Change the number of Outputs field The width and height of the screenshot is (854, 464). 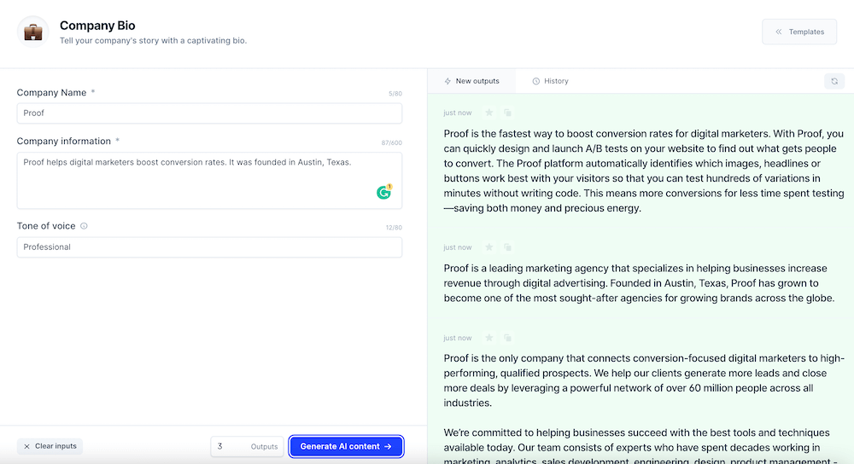pos(248,447)
